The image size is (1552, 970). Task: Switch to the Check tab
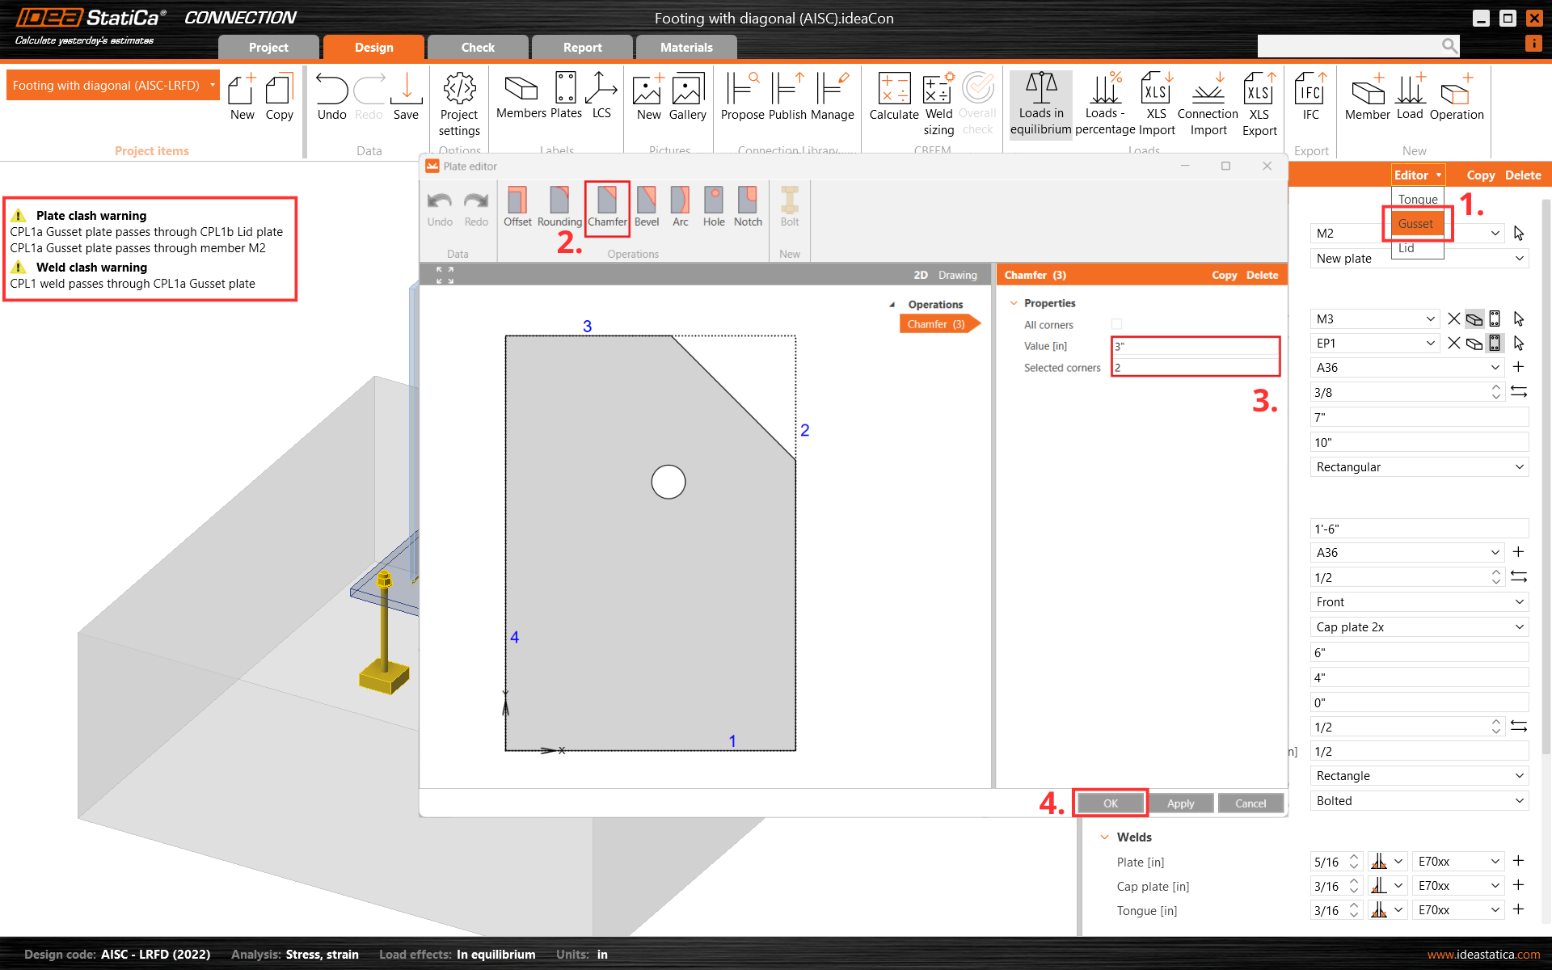click(478, 47)
